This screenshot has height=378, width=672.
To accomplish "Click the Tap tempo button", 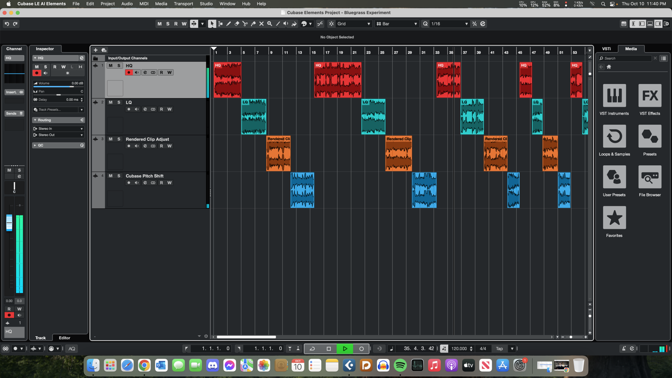I will tap(499, 348).
